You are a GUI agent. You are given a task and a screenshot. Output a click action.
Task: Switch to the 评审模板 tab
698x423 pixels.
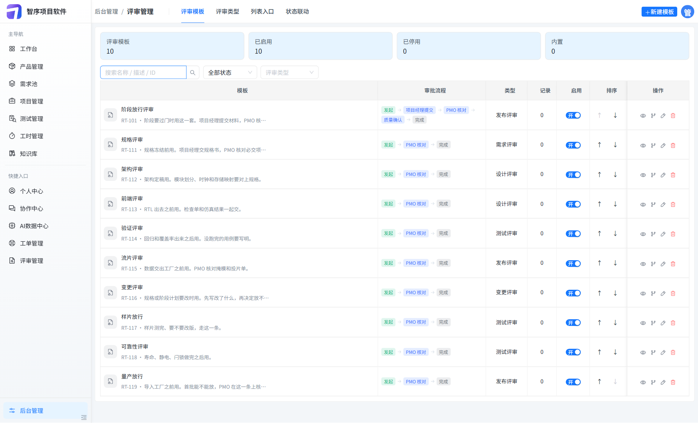(193, 12)
